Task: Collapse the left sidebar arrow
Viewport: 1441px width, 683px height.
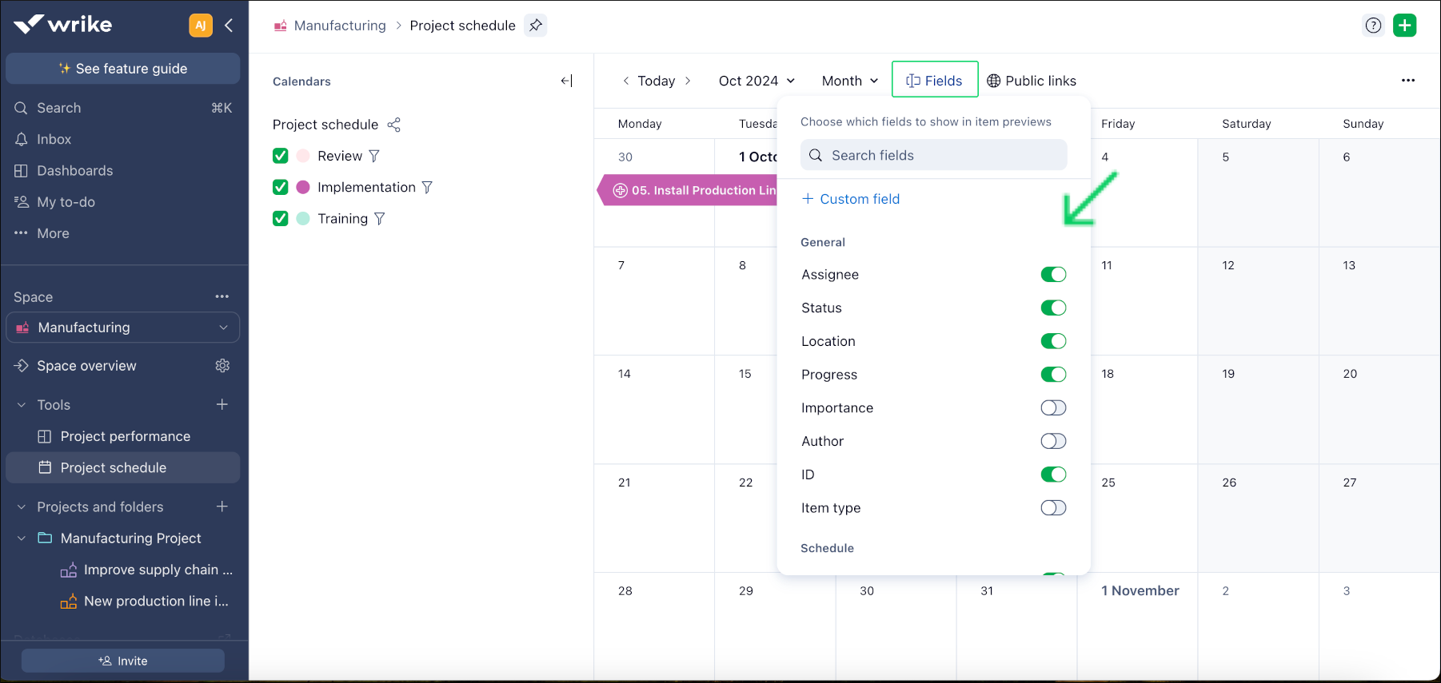Action: 229,26
